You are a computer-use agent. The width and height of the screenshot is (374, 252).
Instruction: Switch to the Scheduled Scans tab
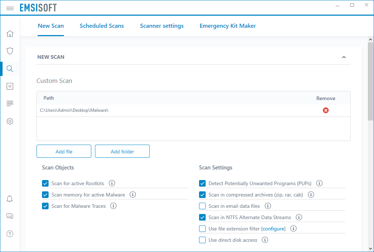[x=102, y=26]
